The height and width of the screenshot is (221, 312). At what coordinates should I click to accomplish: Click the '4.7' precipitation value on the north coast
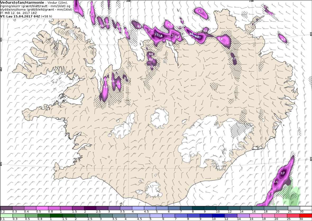pos(191,34)
